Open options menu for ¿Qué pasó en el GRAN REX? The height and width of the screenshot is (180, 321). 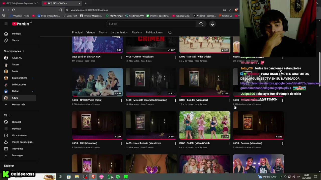(122, 57)
